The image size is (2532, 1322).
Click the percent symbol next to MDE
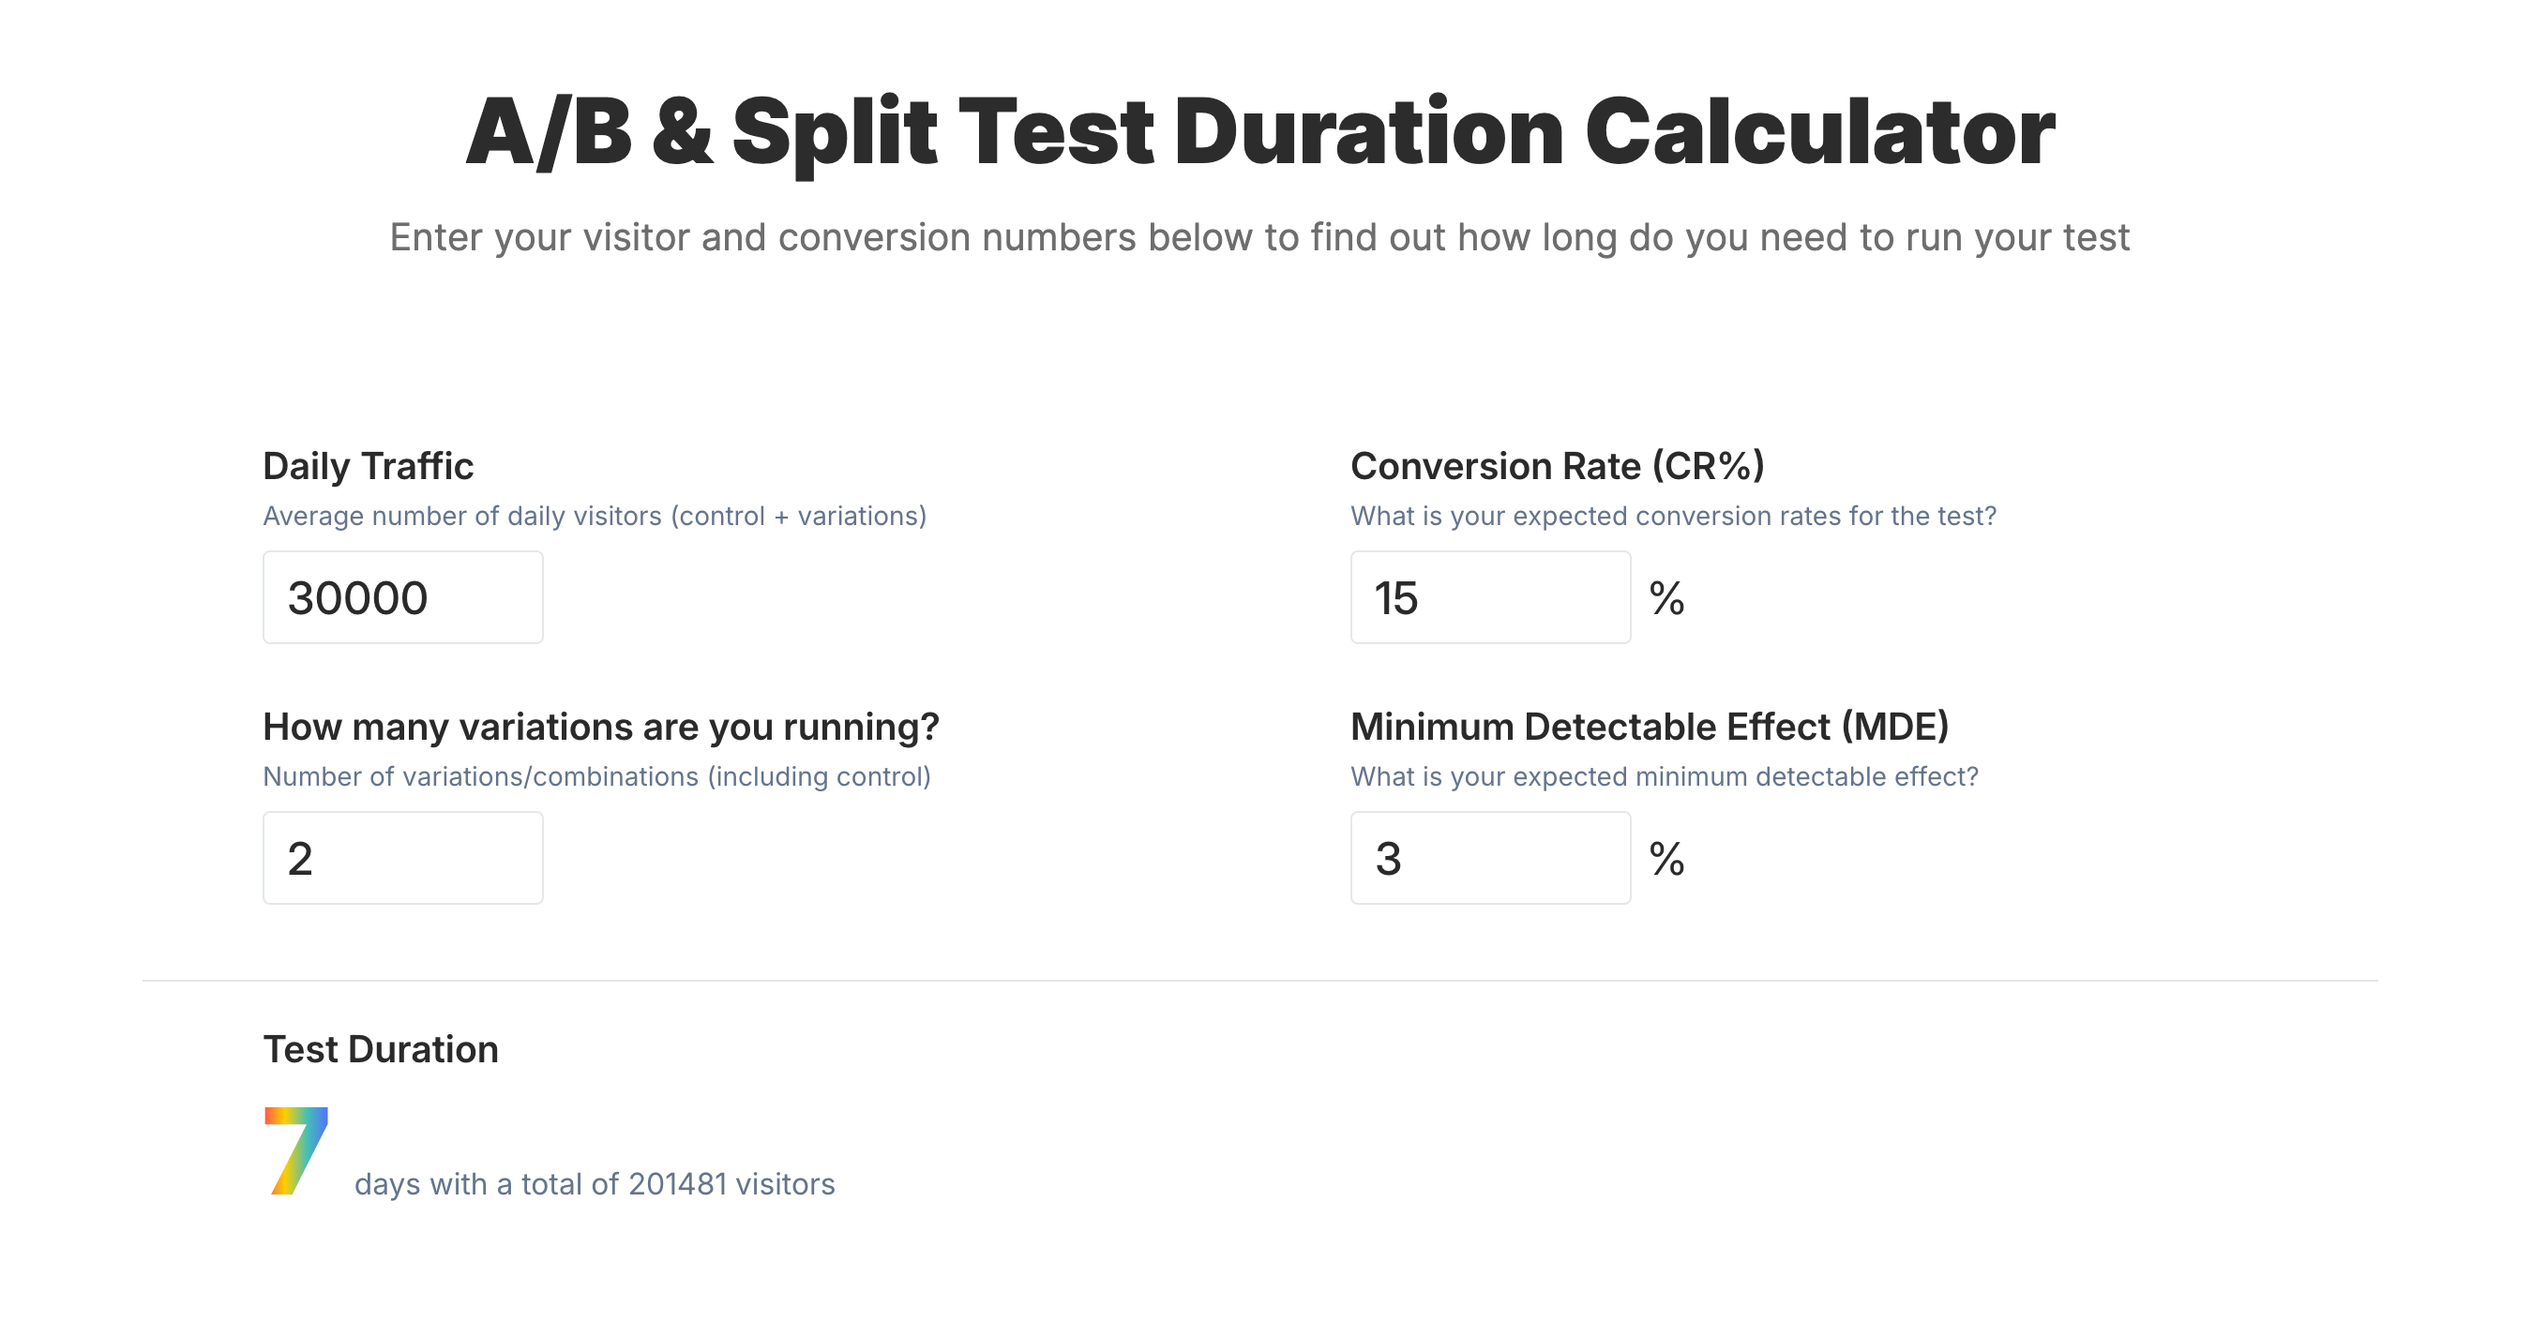[1666, 858]
